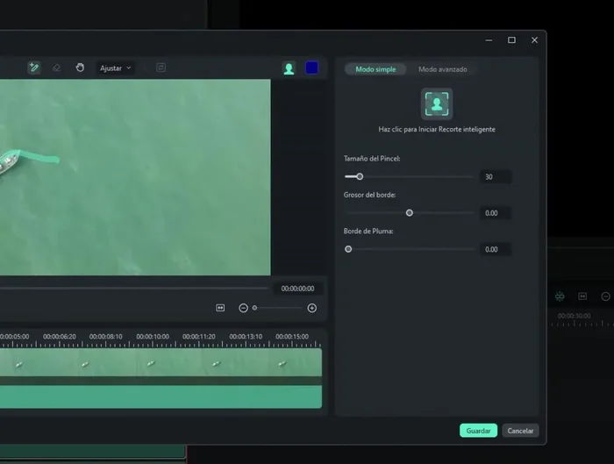Viewport: 614px width, 464px height.
Task: Zoom in the timeline with plus icon
Action: pos(311,308)
